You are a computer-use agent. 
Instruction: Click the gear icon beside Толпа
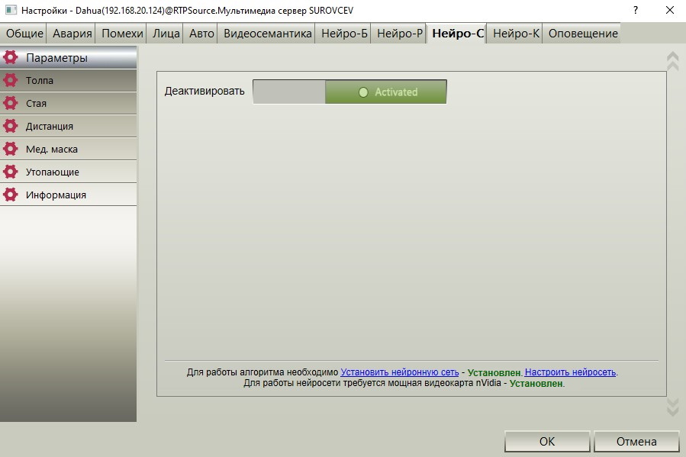[x=11, y=80]
